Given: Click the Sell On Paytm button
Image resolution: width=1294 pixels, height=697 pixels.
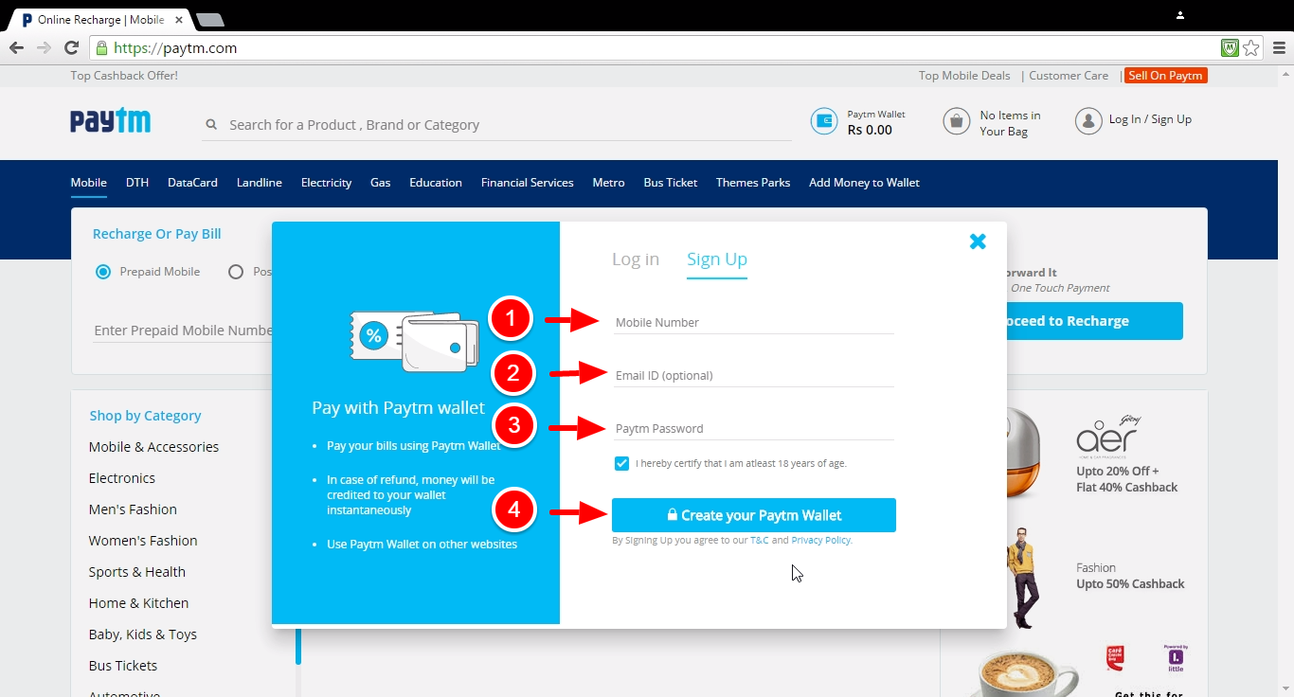Looking at the screenshot, I should click(x=1166, y=76).
